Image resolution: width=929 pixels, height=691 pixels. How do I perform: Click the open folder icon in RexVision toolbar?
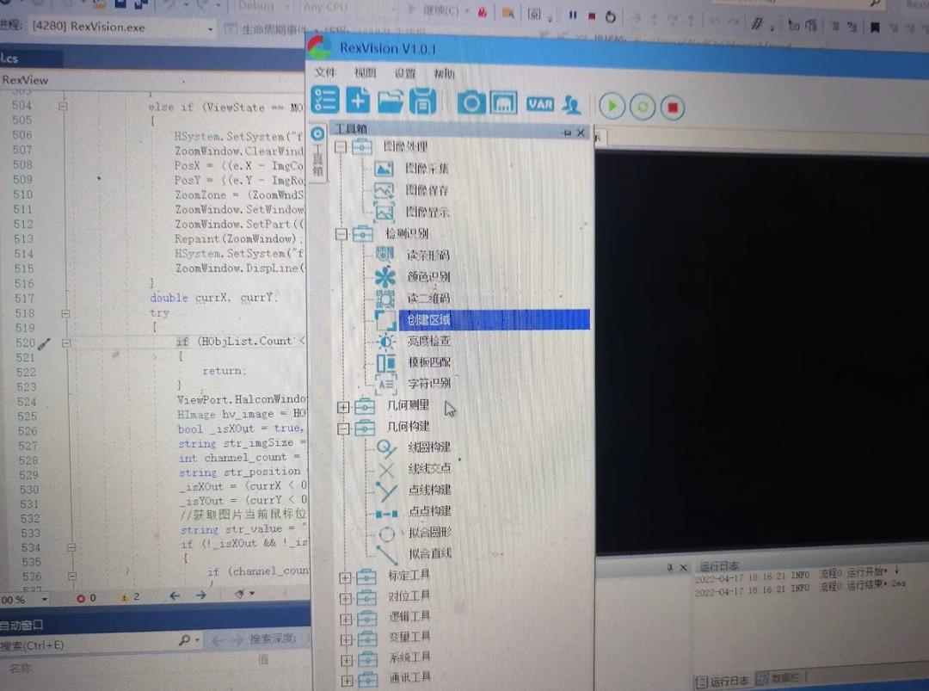pos(391,102)
